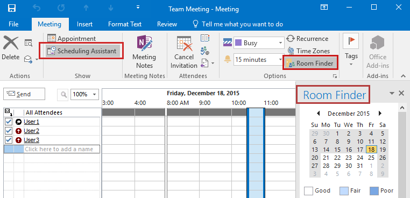Open OneNote Meeting Notes
This screenshot has width=410, height=198.
coord(144,52)
